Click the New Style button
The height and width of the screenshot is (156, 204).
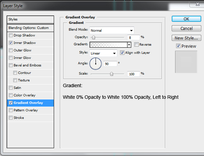coord(186,38)
